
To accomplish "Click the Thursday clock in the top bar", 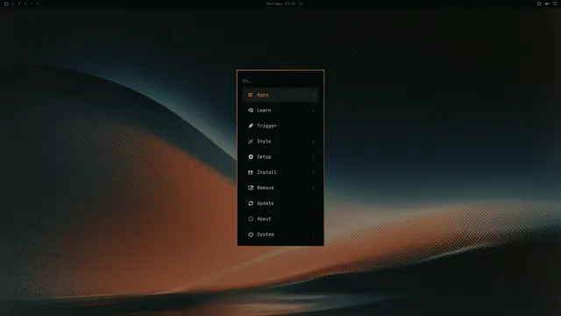I will click(280, 4).
